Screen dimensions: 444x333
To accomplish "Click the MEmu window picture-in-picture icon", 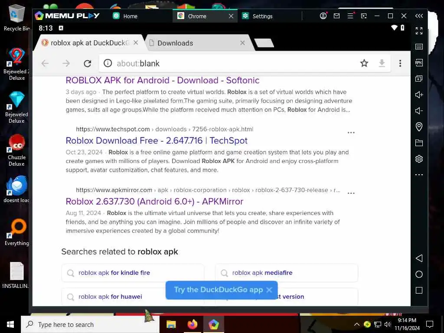I will point(364,16).
